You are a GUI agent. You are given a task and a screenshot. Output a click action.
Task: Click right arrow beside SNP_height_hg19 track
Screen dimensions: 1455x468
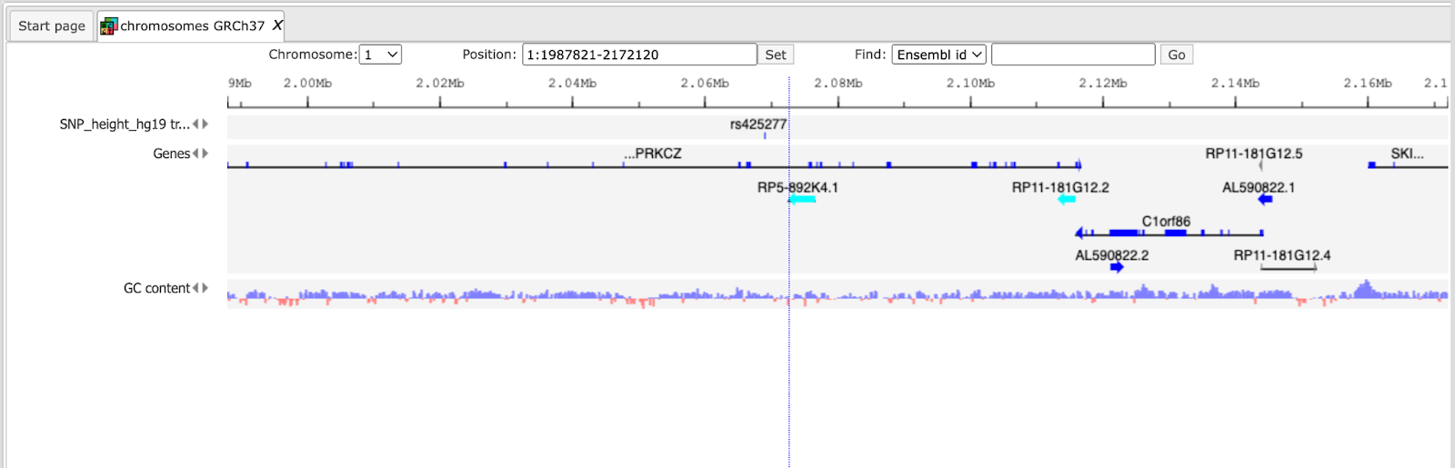pos(206,124)
